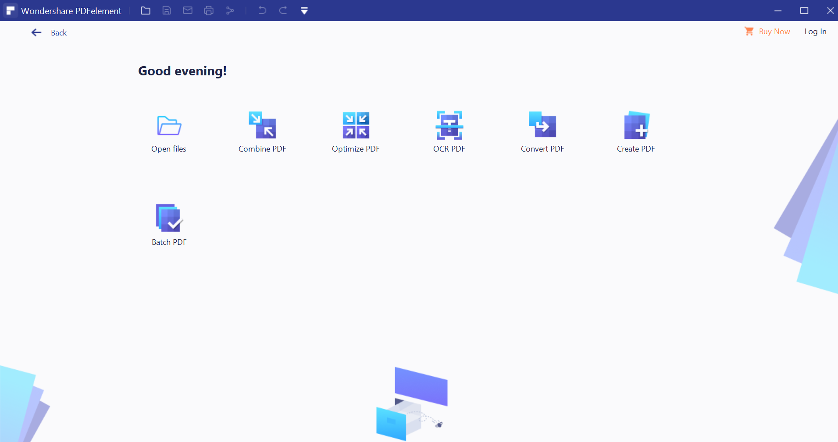Click the Open files folder icon
838x442 pixels.
[x=169, y=126]
